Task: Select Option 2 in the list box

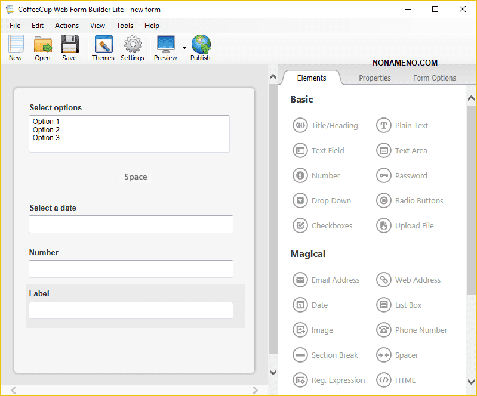Action: coord(47,130)
